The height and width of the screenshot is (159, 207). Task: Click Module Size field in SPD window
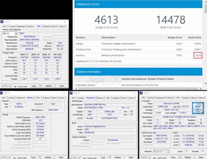[30, 36]
